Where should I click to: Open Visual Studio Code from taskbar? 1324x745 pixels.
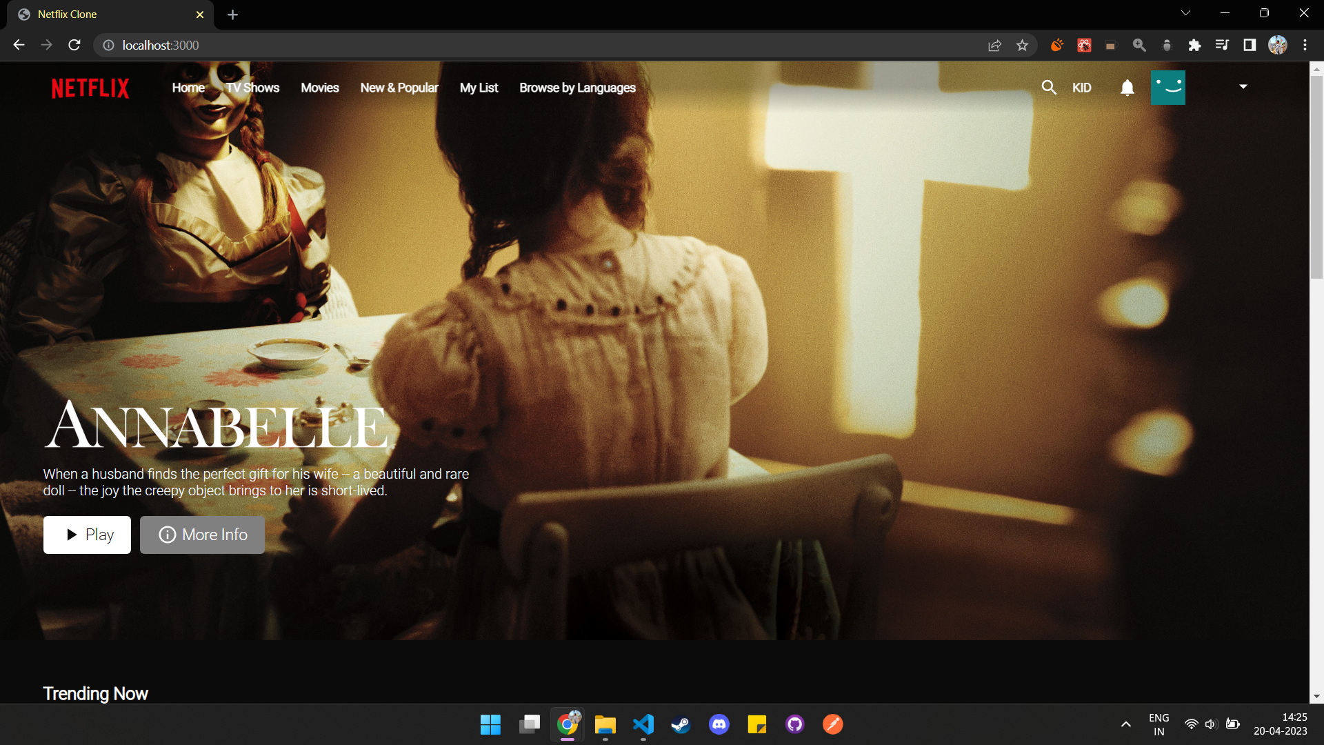click(x=643, y=724)
